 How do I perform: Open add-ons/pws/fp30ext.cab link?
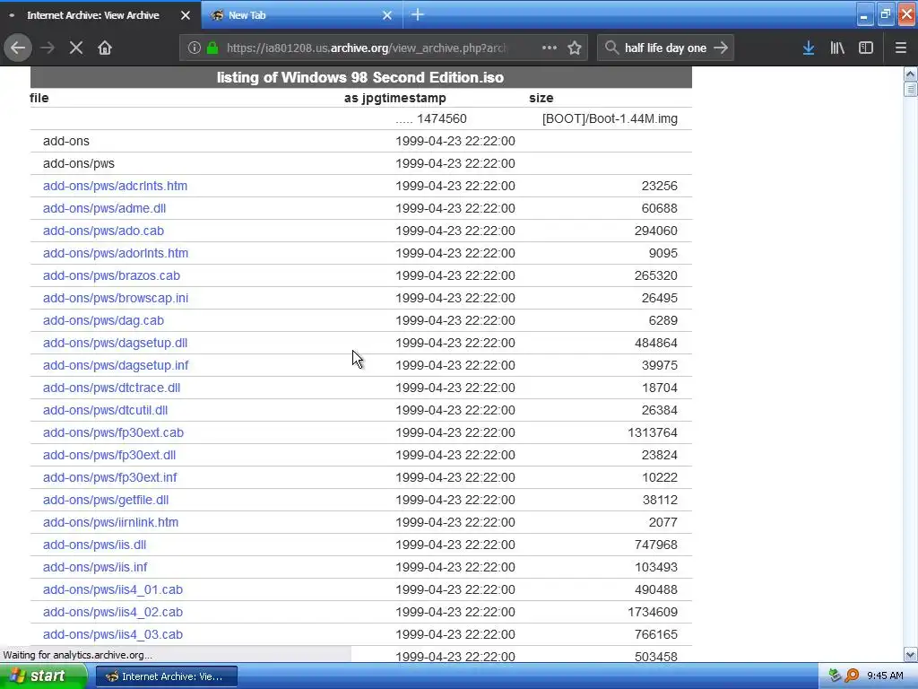click(113, 432)
